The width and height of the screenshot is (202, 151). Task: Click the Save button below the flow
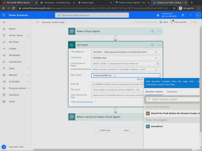point(126,130)
